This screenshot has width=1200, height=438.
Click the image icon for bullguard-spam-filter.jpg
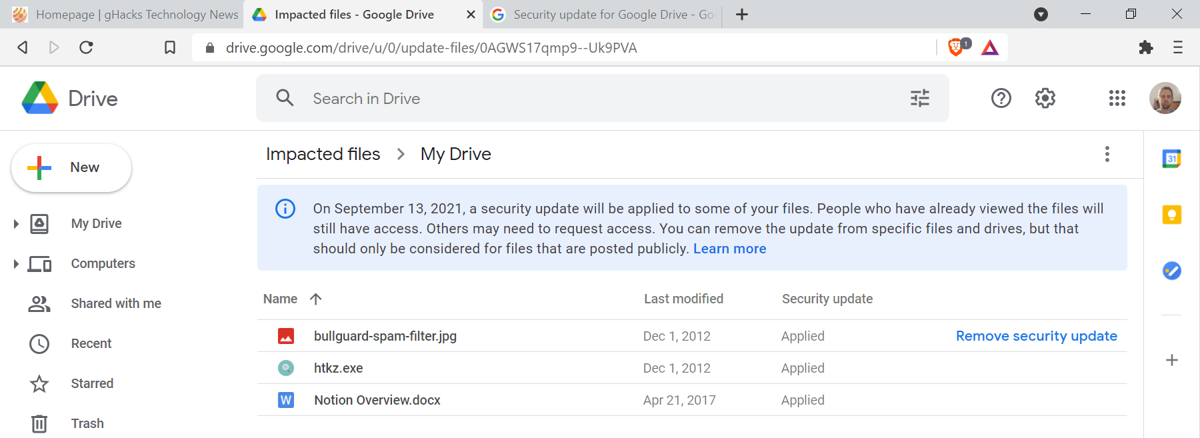pos(286,336)
